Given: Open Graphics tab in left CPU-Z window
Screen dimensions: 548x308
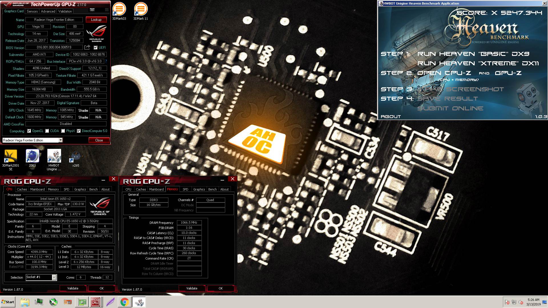Looking at the screenshot, I should click(x=80, y=189).
